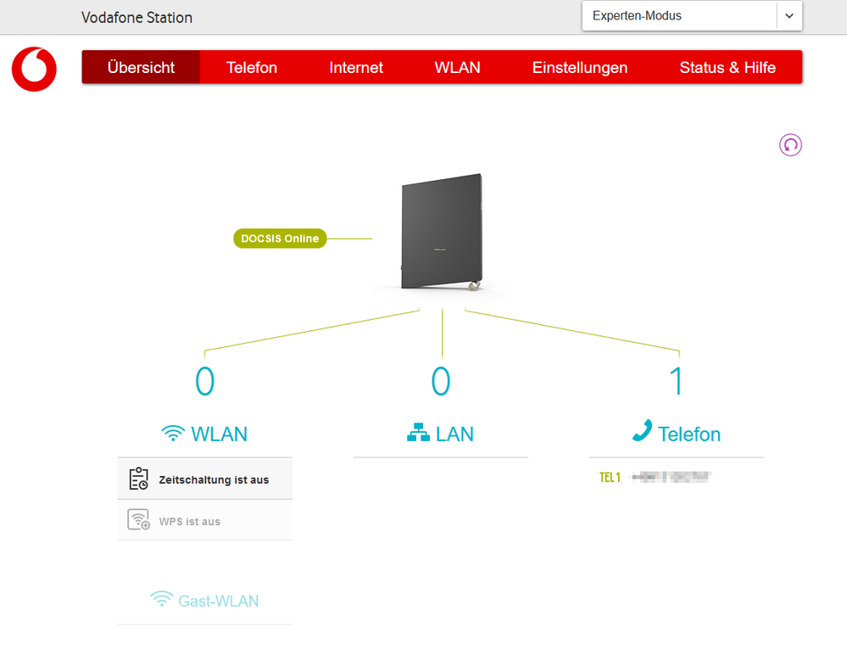The height and width of the screenshot is (656, 847).
Task: Open Status & Hilfe
Action: 728,67
